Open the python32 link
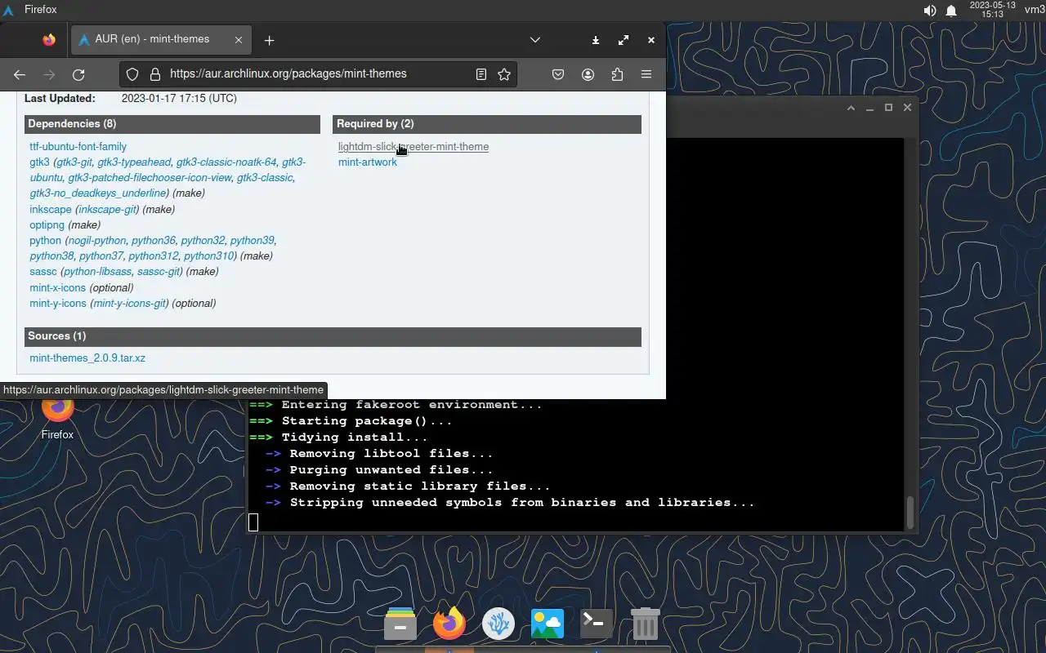1046x653 pixels. pyautogui.click(x=203, y=241)
